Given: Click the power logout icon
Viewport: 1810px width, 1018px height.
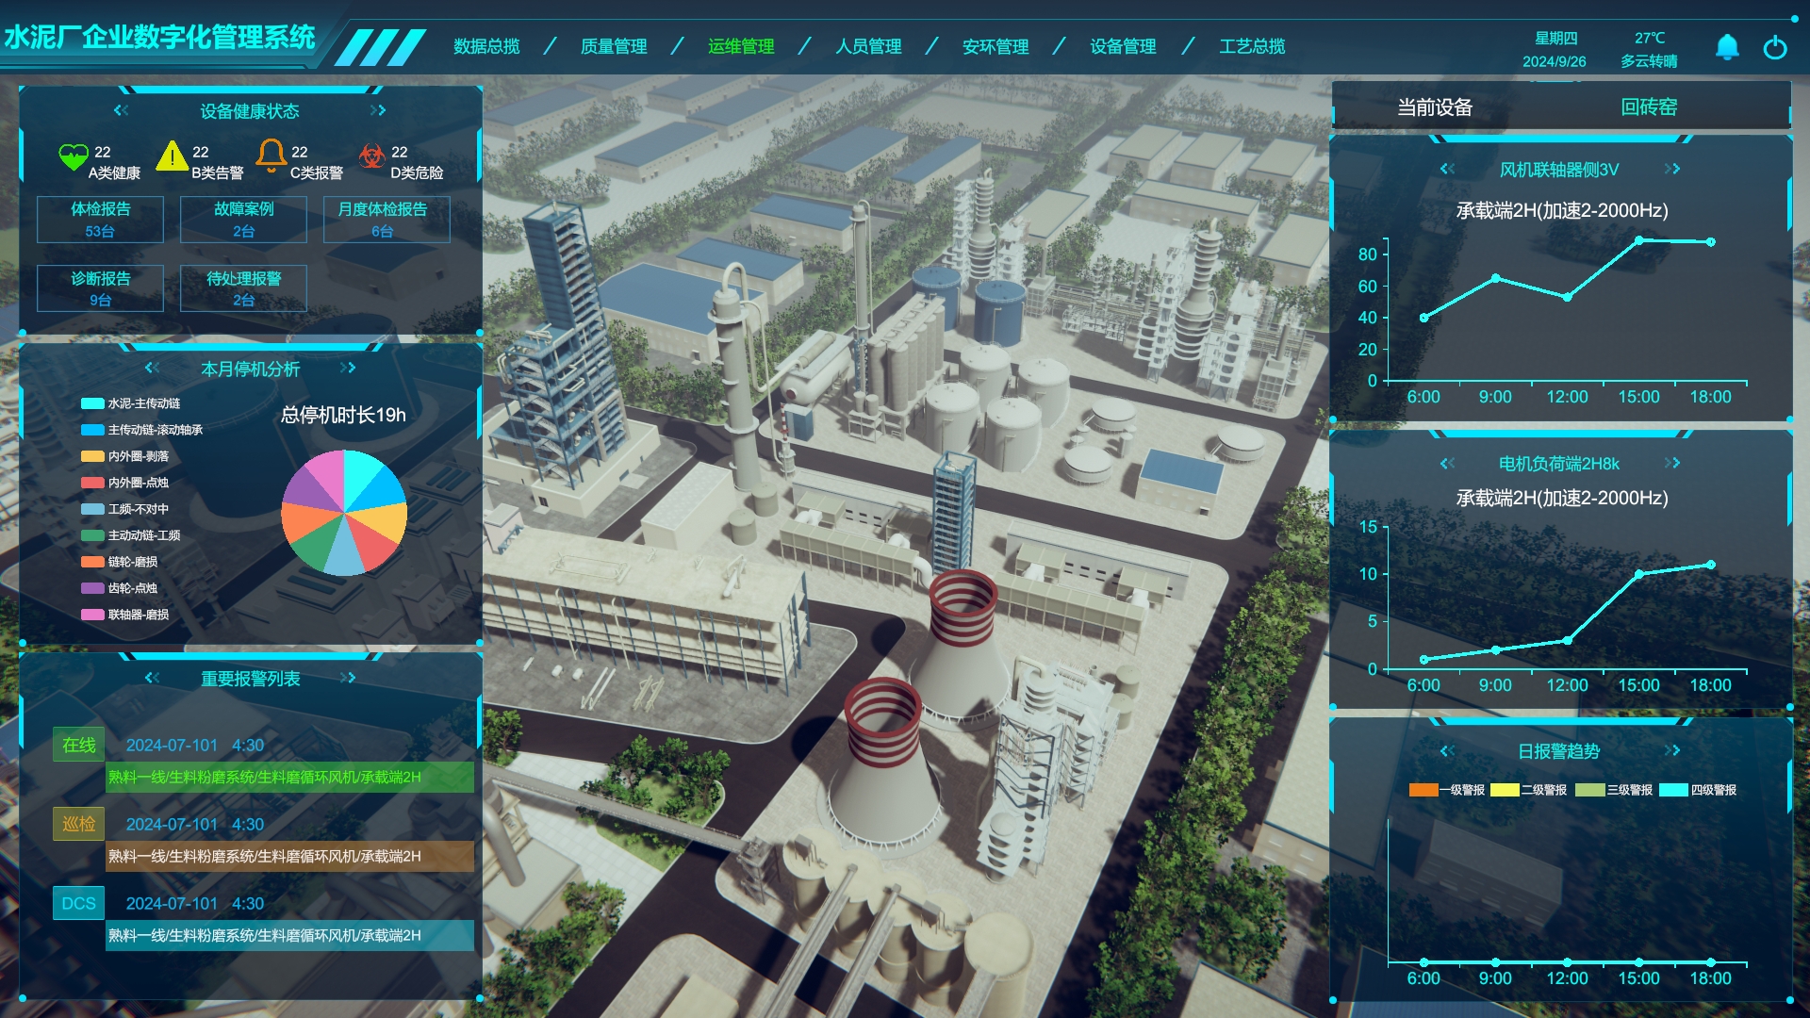Looking at the screenshot, I should 1775,47.
